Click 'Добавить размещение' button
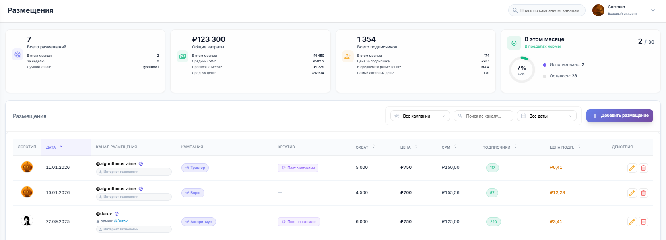This screenshot has height=240, width=666. click(x=619, y=116)
